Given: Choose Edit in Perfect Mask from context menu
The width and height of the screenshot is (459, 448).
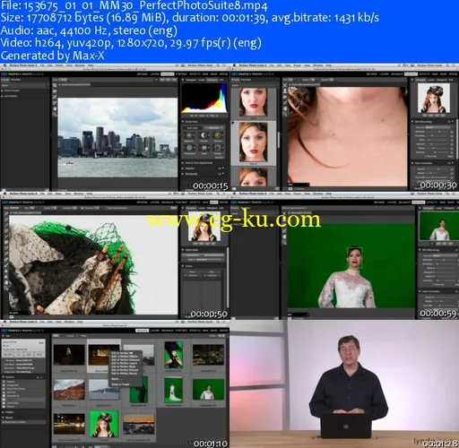Looking at the screenshot, I should tap(124, 366).
